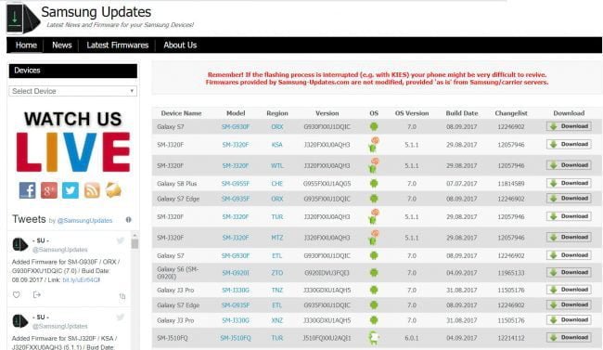Click Lollipop OS icon in SM-J320F KSA row

[x=374, y=145]
